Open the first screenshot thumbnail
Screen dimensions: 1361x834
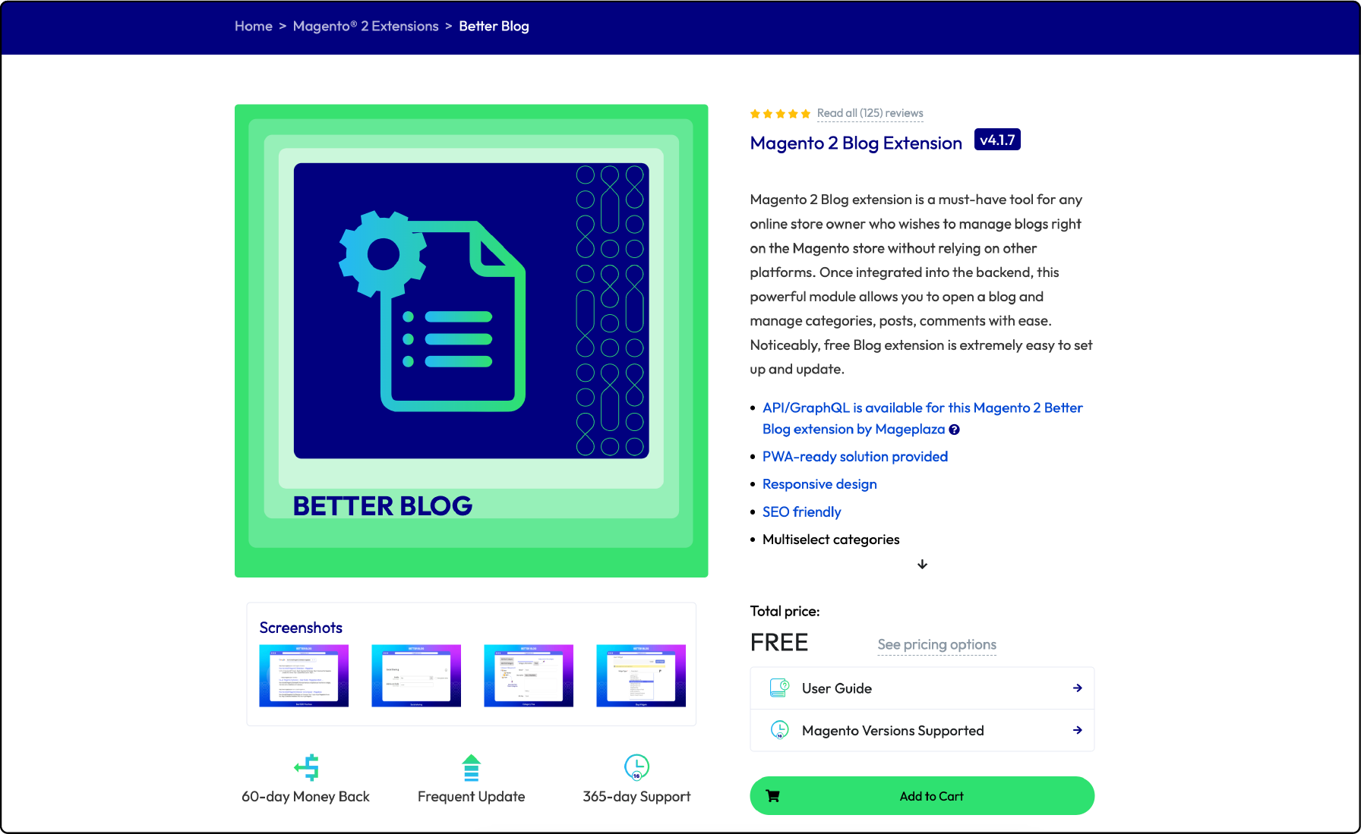tap(304, 675)
